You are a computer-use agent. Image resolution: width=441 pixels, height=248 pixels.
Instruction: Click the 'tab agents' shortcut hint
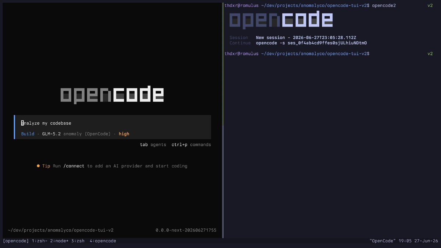153,145
